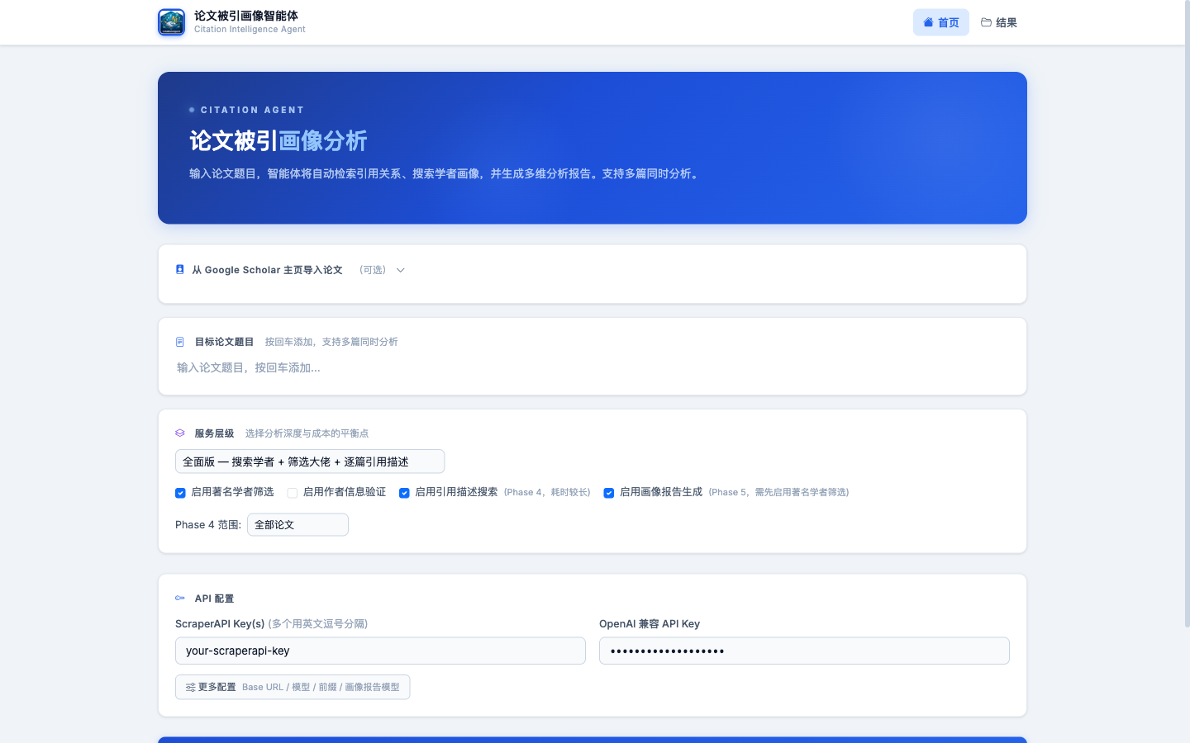Click the purple tier icon beside 服务层级
This screenshot has width=1190, height=743.
[180, 433]
